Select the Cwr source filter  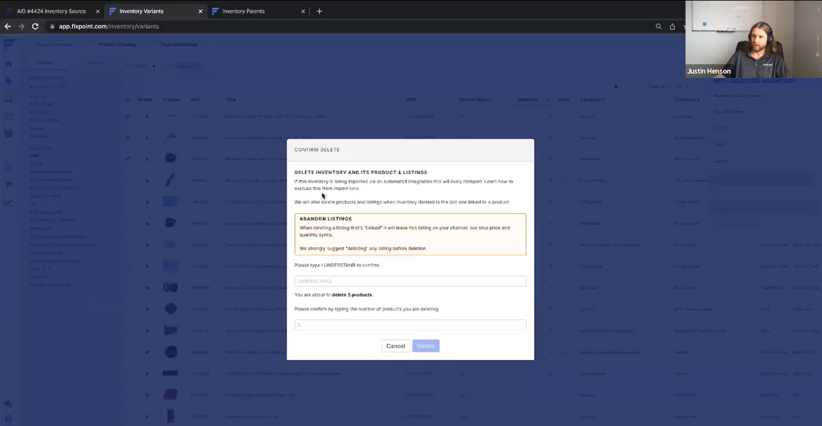(34, 155)
